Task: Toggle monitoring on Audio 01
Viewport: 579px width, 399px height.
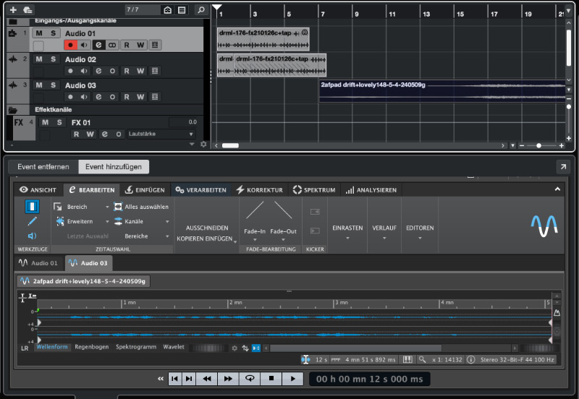Action: point(84,45)
